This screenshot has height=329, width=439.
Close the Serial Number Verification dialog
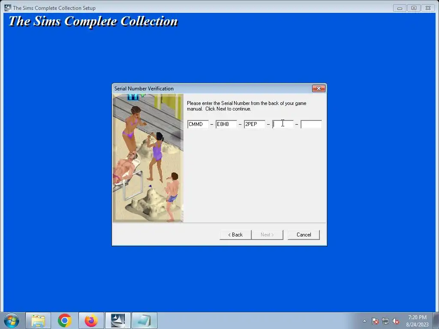[319, 88]
